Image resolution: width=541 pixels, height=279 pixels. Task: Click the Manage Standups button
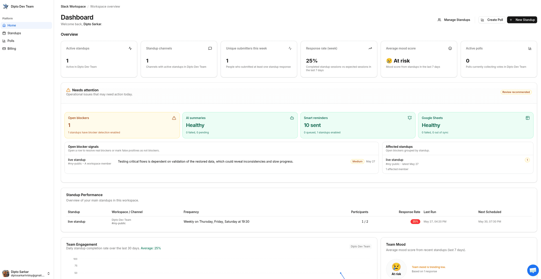(x=454, y=20)
